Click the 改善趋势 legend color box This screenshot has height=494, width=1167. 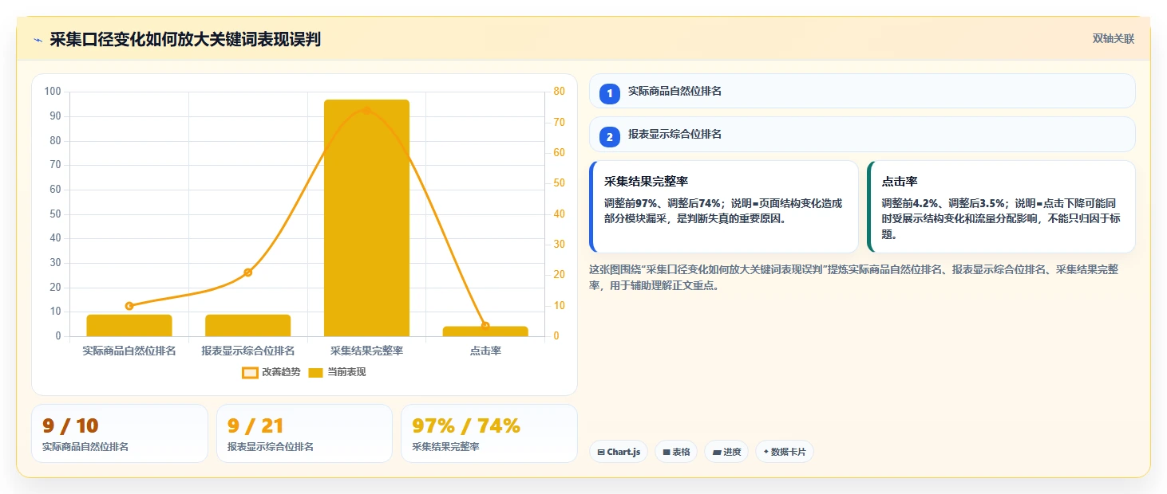pos(250,372)
